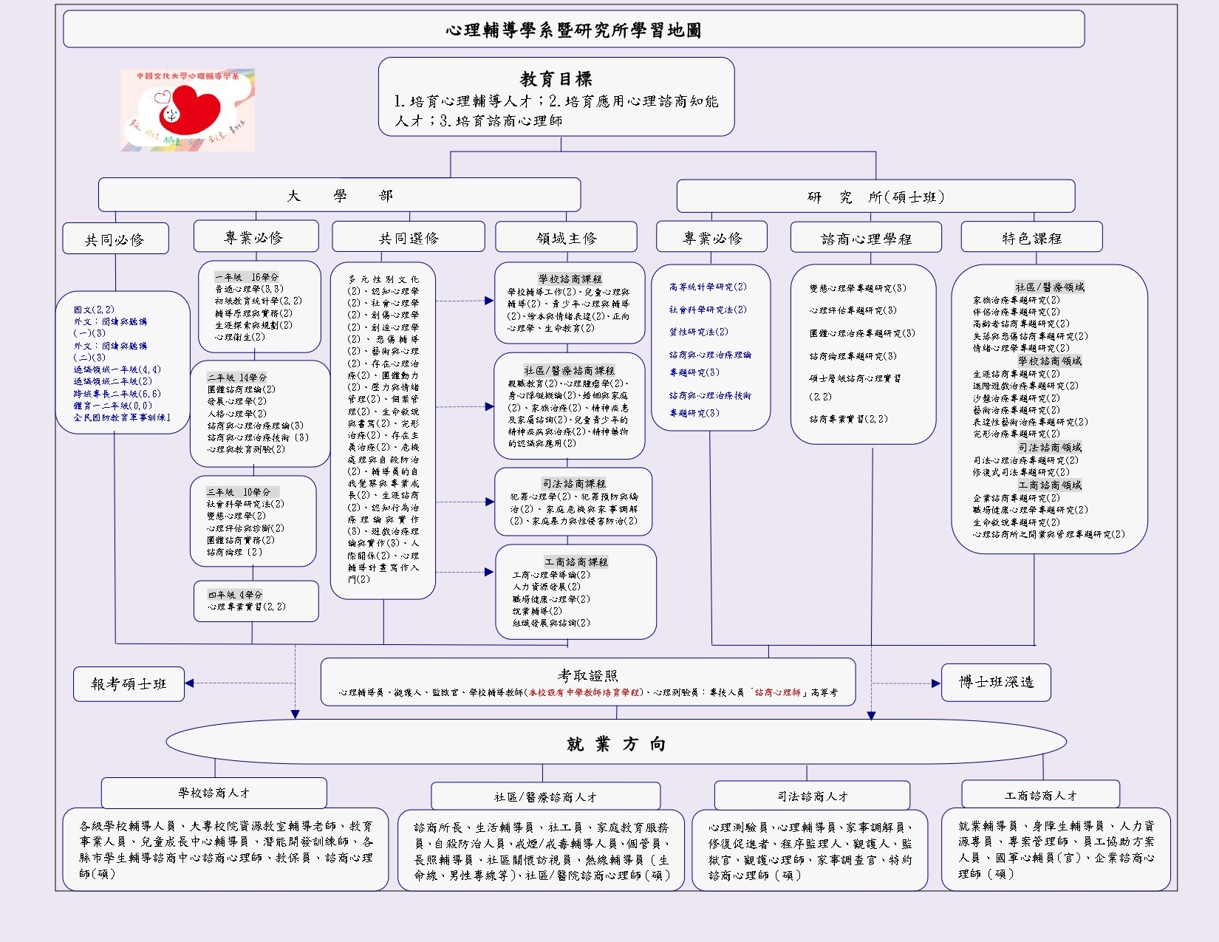Click the 司法諮商領域 label
The height and width of the screenshot is (942, 1219).
(1049, 447)
